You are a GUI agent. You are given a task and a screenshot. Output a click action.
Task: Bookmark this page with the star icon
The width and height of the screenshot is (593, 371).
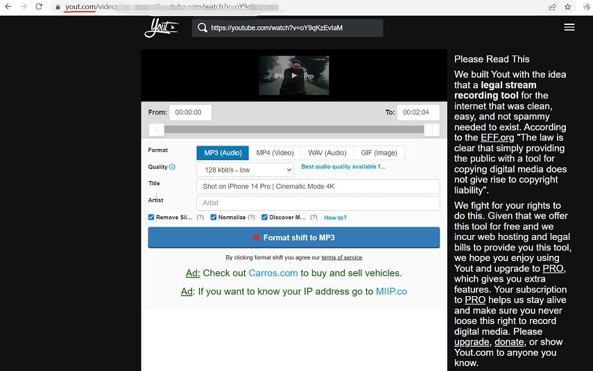[x=567, y=7]
